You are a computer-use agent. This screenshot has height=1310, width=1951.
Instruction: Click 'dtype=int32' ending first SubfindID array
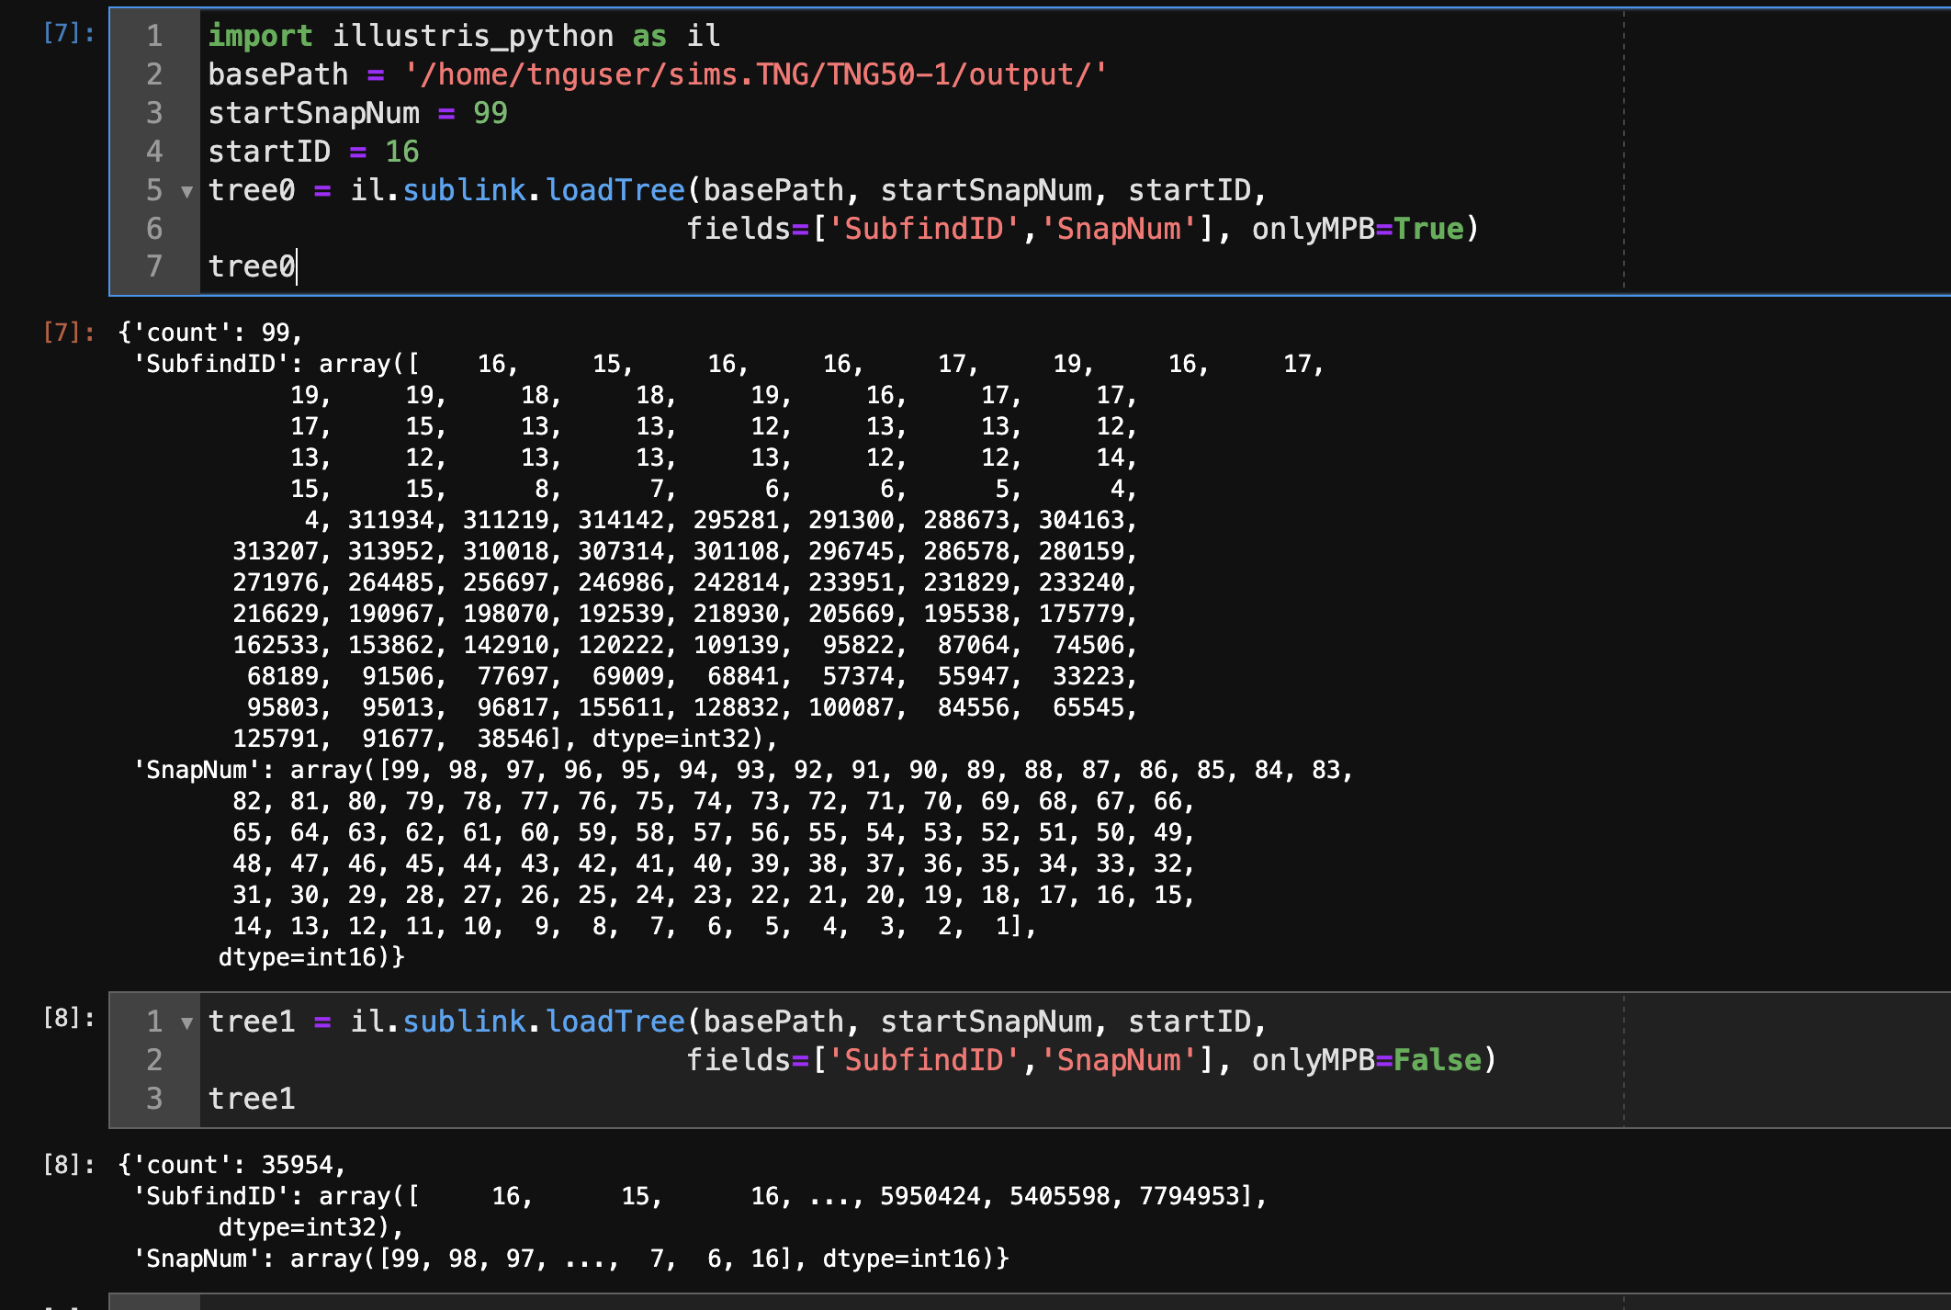pos(671,739)
